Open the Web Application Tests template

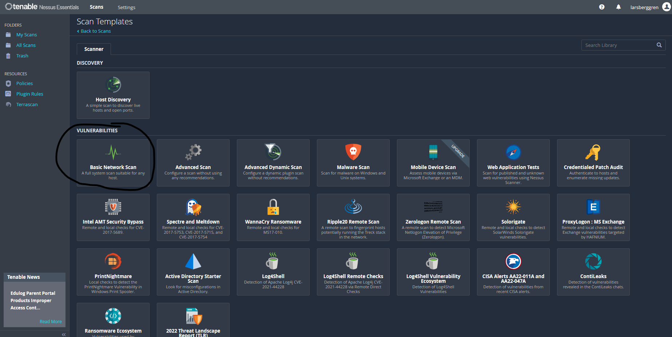click(513, 163)
